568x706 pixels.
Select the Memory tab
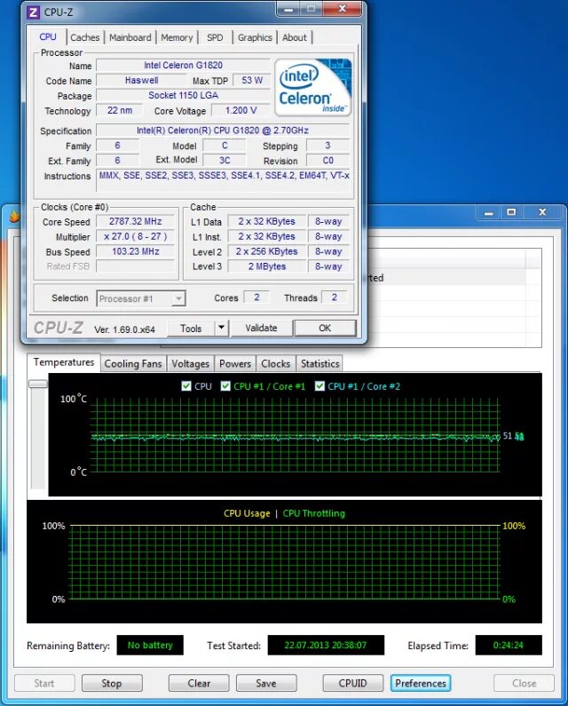pyautogui.click(x=177, y=37)
